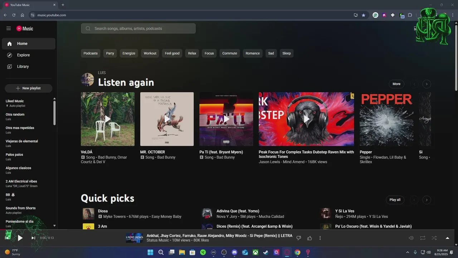Open a new browser tab

tap(63, 5)
